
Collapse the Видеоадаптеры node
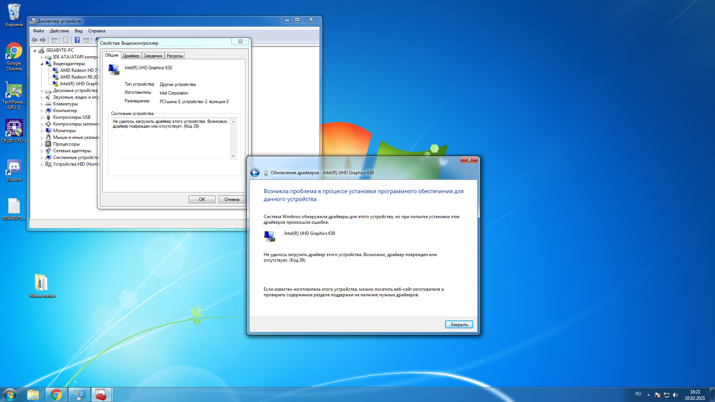(42, 64)
